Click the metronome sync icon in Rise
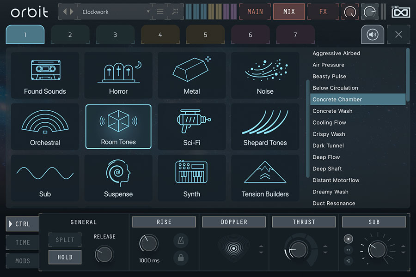Screen dimensions: 416x277 point(180,241)
